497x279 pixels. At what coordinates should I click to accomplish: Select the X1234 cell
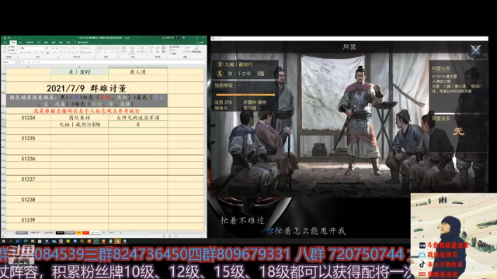[28, 118]
